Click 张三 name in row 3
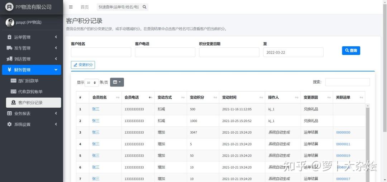Viewport: 387px width, 182px height. pos(96,132)
